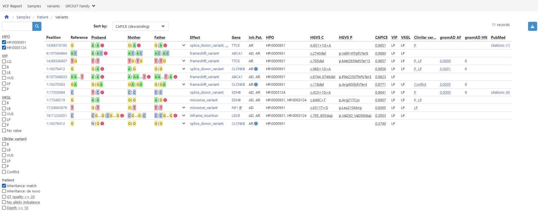Click red warning icon in mother 14:89310195
The width and height of the screenshot is (538, 212).
click(x=139, y=45)
